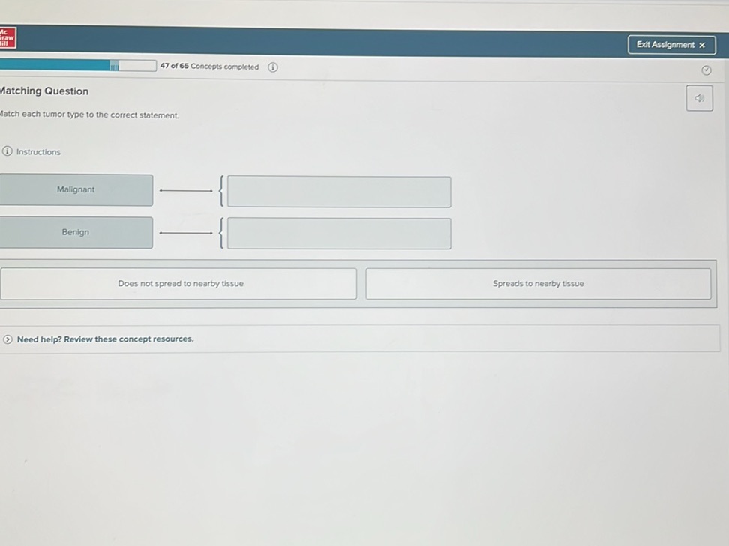
Task: Click the concepts progress bar
Action: [x=75, y=66]
